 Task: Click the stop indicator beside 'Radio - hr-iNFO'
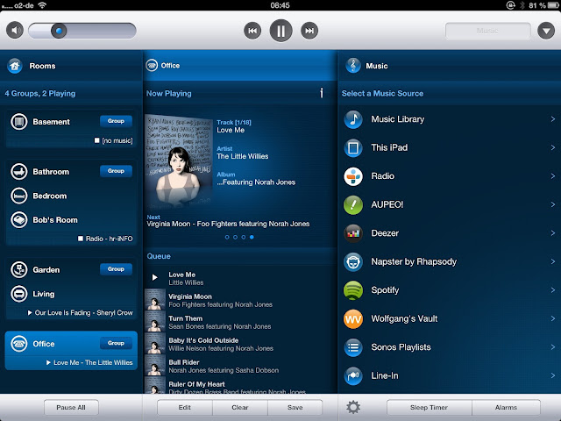[x=81, y=239]
